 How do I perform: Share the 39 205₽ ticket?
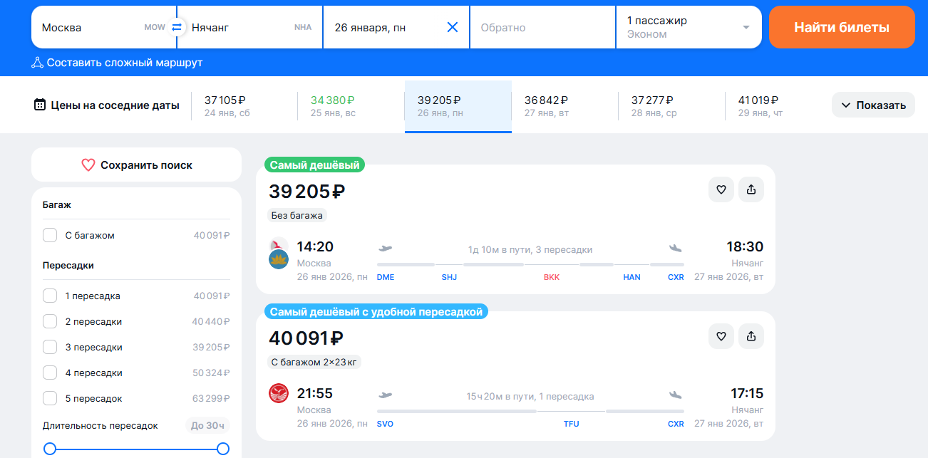[751, 189]
